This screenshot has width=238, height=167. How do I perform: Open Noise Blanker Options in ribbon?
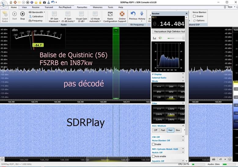pyautogui.click(x=199, y=20)
